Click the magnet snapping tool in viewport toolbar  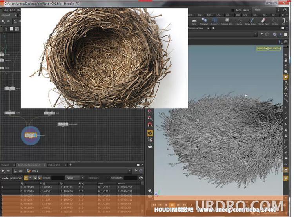(150, 125)
